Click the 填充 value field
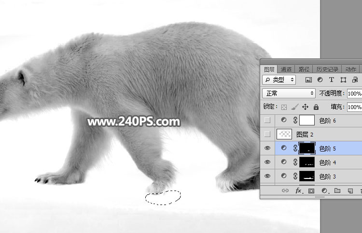 (355, 107)
